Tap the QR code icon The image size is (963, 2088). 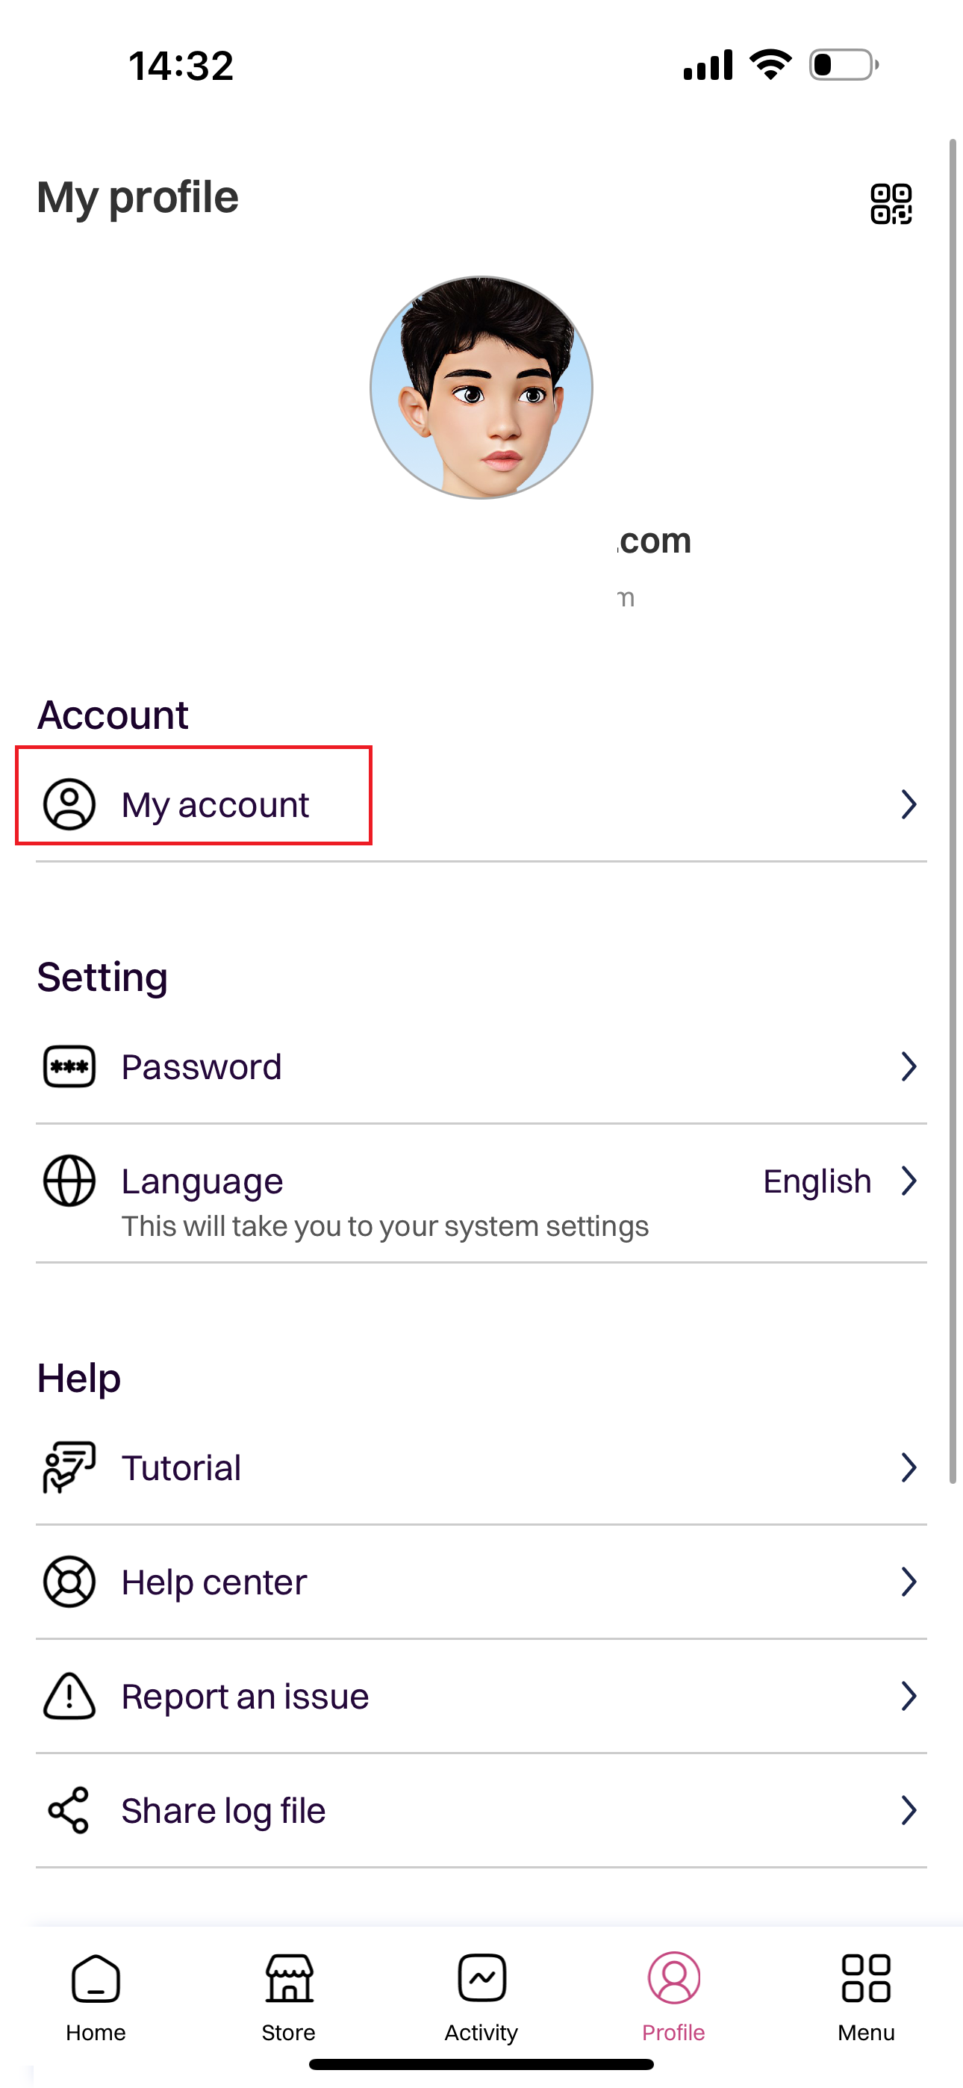click(x=890, y=203)
